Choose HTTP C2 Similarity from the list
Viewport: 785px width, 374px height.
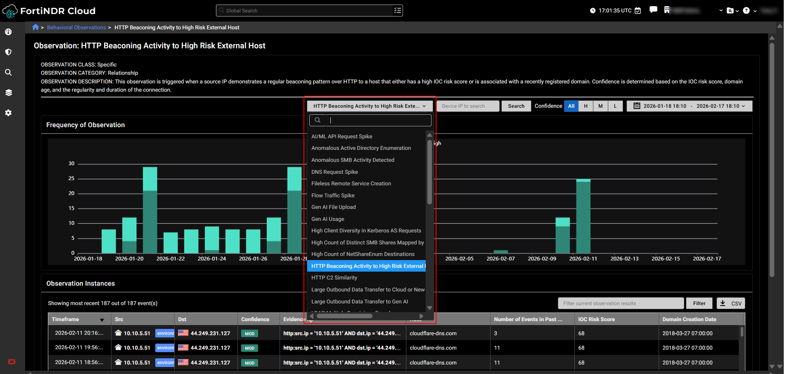click(334, 278)
